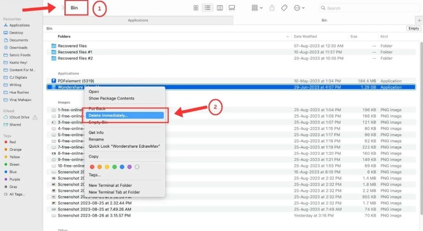Click the Tags toolbar icon
The height and width of the screenshot is (231, 423).
284,8
